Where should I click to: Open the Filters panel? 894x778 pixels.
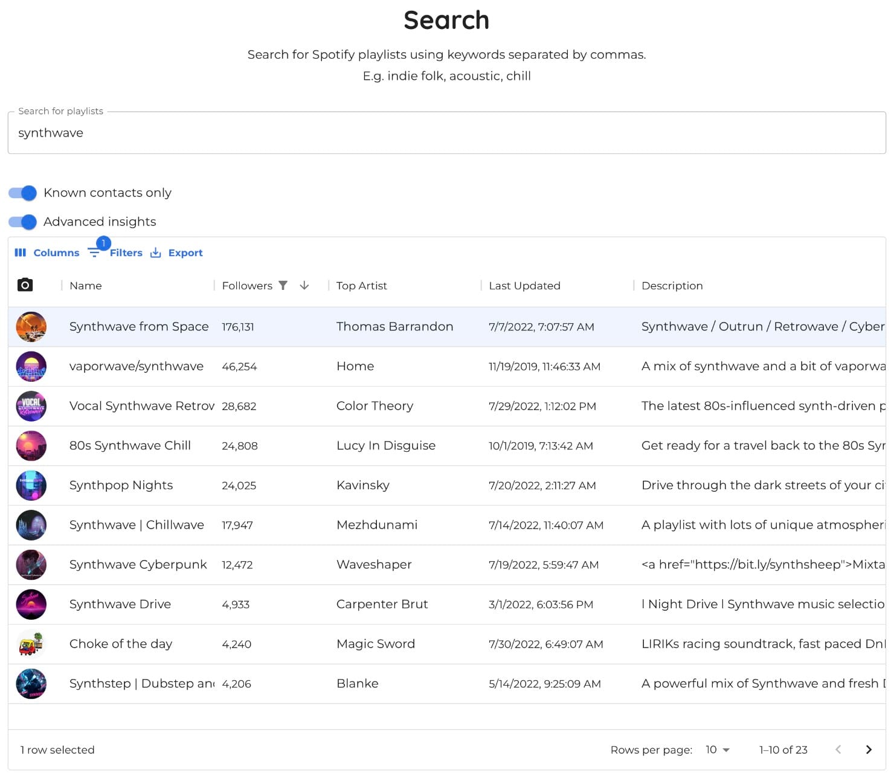pos(116,253)
